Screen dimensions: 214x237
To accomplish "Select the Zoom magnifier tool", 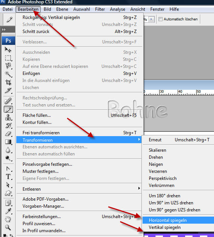I will [x=8, y=227].
